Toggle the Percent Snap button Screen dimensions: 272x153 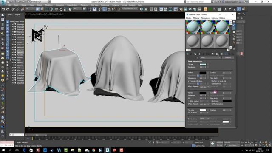pos(109,9)
